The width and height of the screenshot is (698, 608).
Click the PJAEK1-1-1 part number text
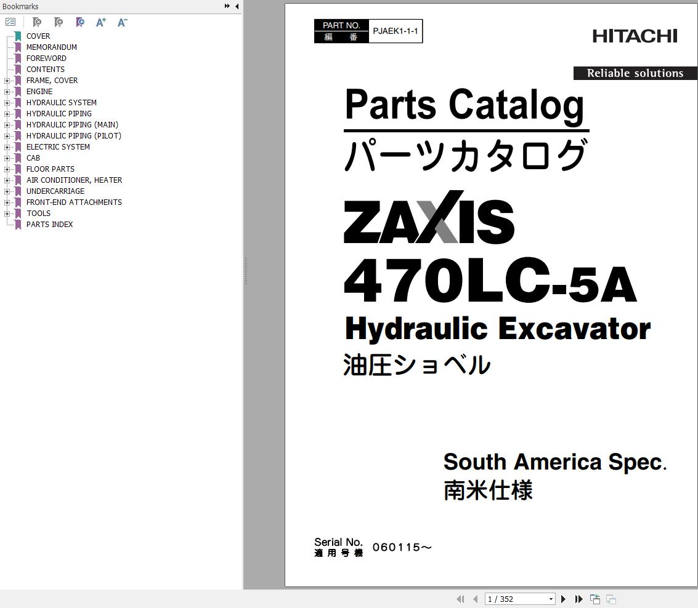(396, 31)
